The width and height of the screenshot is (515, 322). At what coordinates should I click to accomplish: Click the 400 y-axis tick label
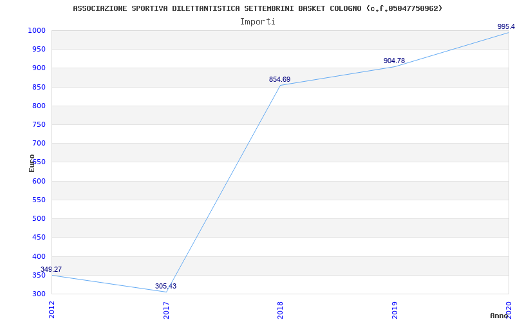(x=39, y=256)
